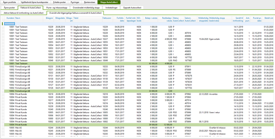The width and height of the screenshot is (275, 139).
Task: Click the Kundenr filter cell in top row
Action: point(9,24)
